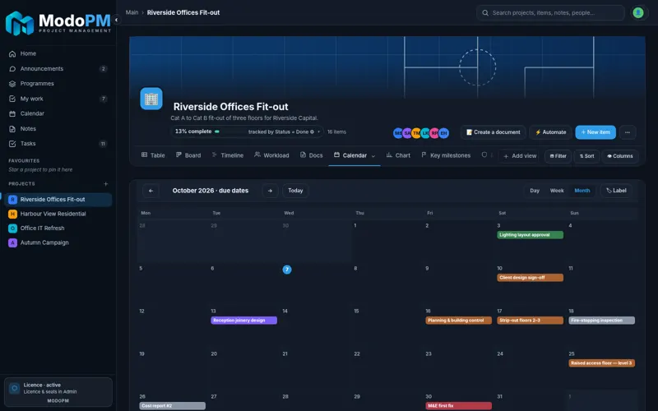Screen dimensions: 658x411
Task: Open the Columns button
Action: point(620,156)
